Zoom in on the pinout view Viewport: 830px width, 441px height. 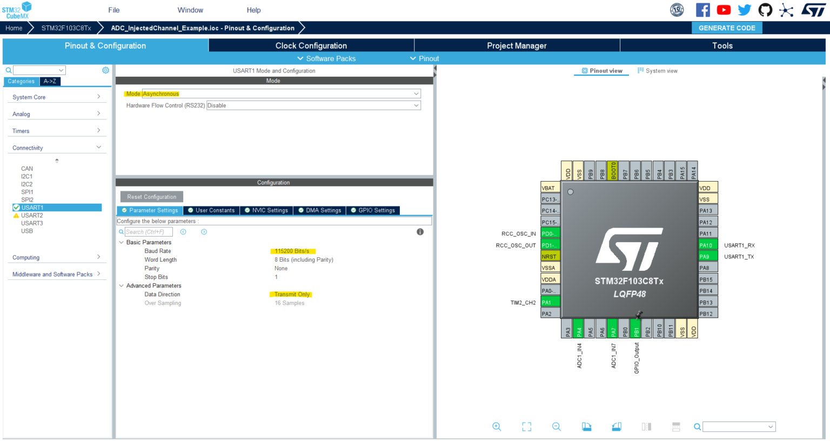click(x=497, y=426)
